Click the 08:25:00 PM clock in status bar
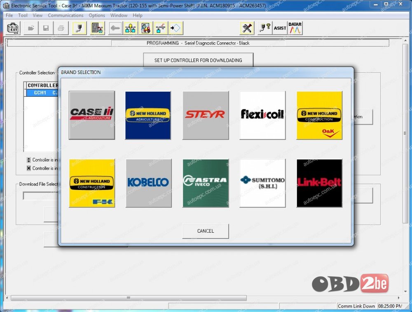This screenshot has height=312, width=412. point(390,306)
